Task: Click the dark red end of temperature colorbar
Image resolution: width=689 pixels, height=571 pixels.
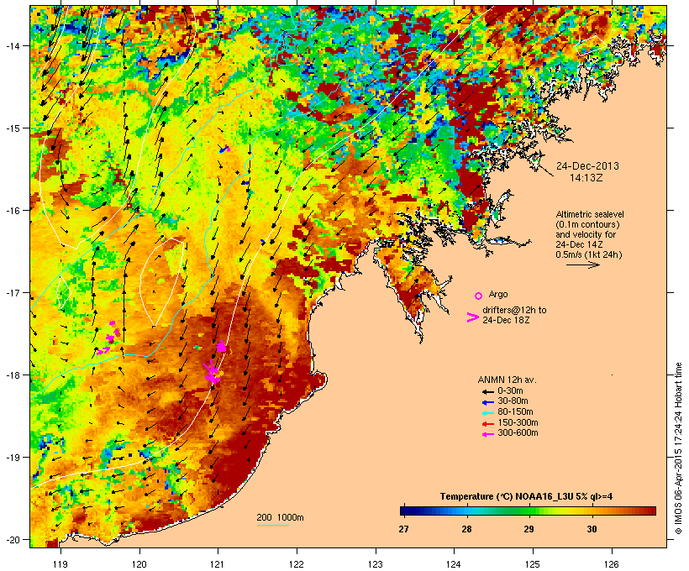Action: tap(651, 511)
